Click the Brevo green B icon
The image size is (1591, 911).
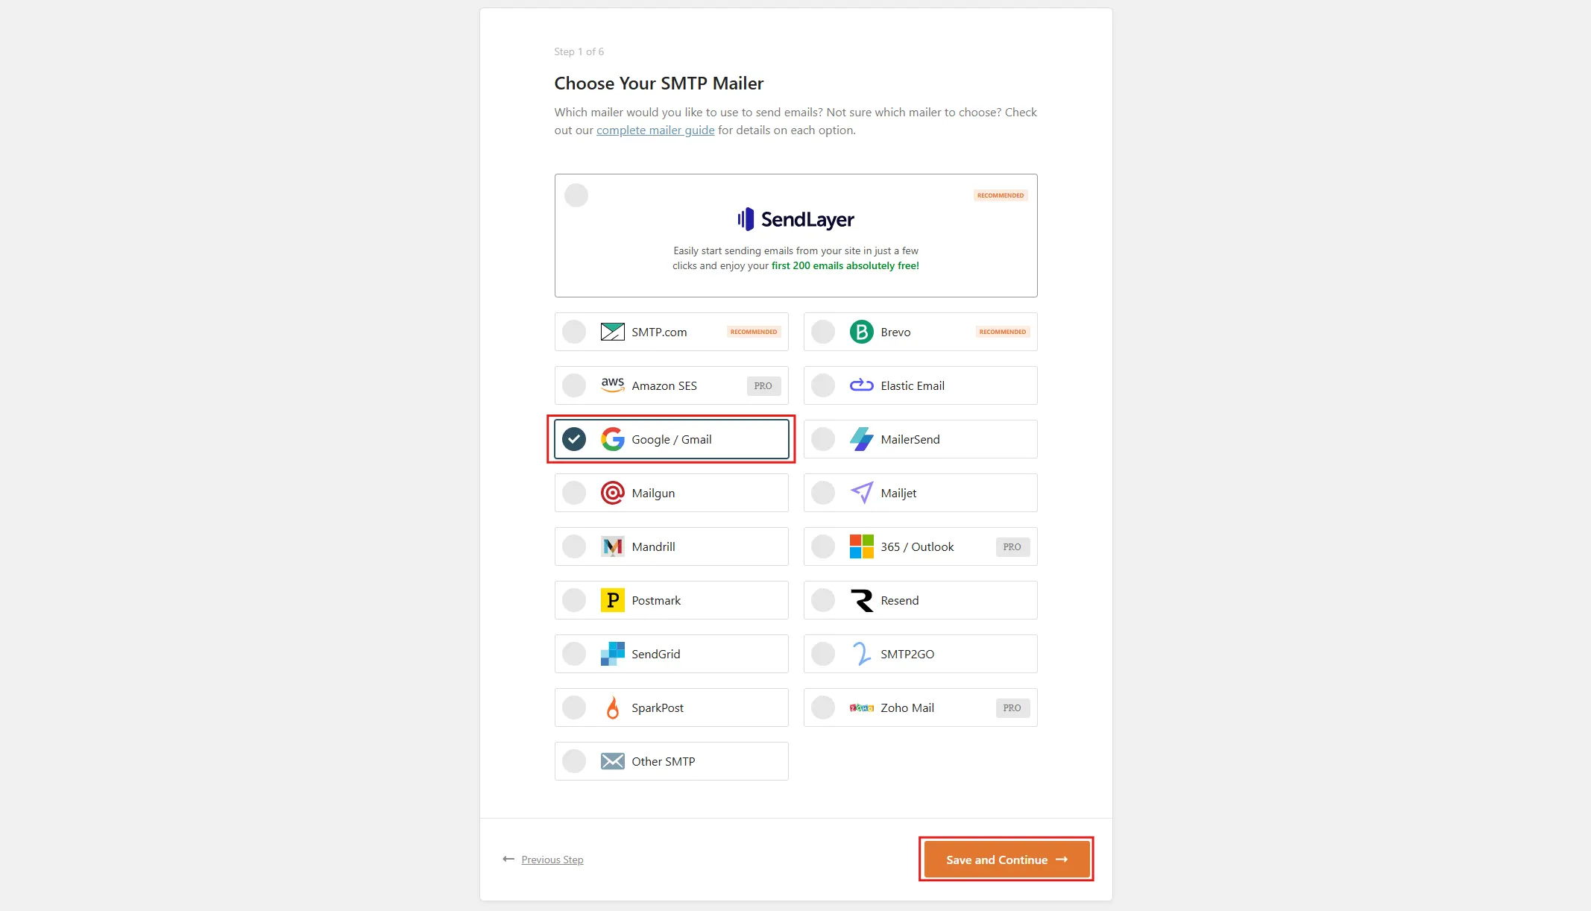click(861, 332)
